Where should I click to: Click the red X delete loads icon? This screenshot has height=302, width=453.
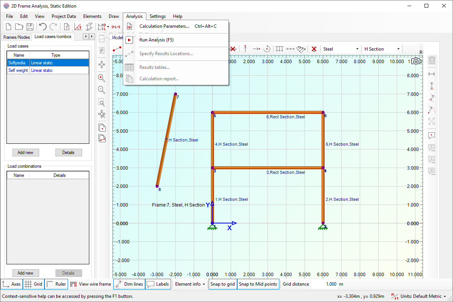[314, 49]
